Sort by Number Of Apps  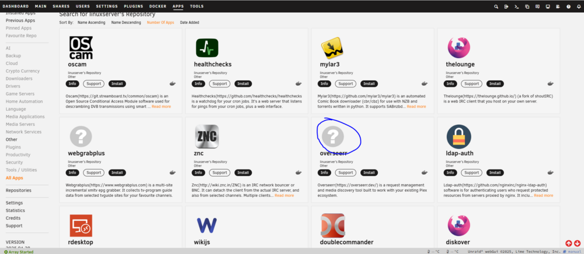tap(161, 23)
